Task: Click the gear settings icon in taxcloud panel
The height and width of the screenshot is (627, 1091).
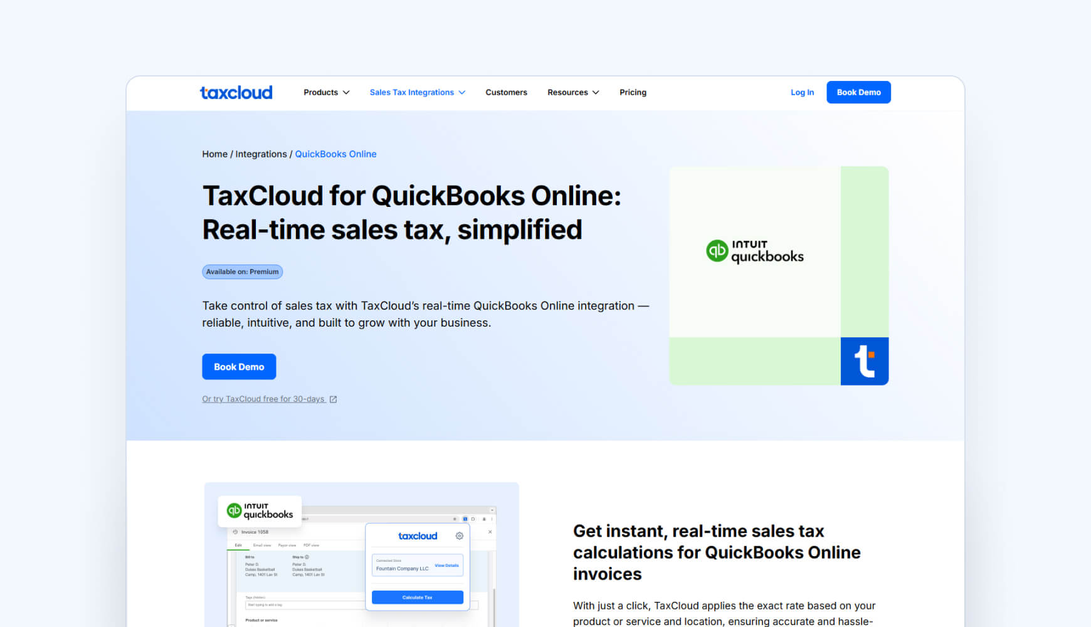Action: click(x=460, y=536)
